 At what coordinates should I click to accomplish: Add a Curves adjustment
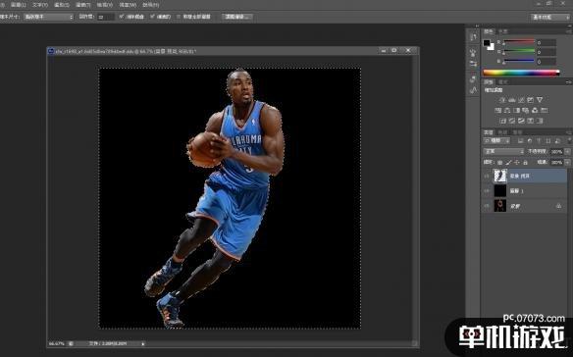521,100
